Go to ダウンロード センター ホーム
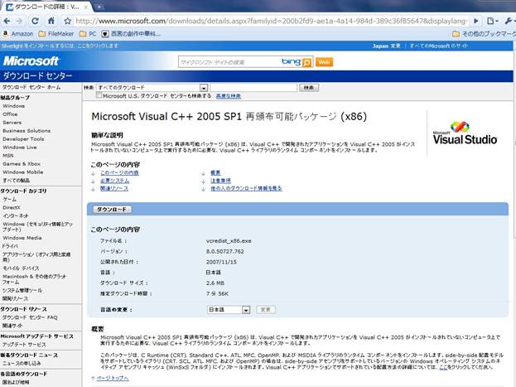Screen dimensions: 516x387 coord(31,87)
